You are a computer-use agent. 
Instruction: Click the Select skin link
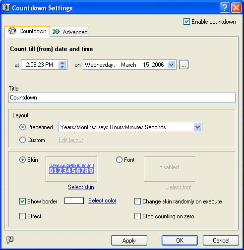click(x=81, y=187)
